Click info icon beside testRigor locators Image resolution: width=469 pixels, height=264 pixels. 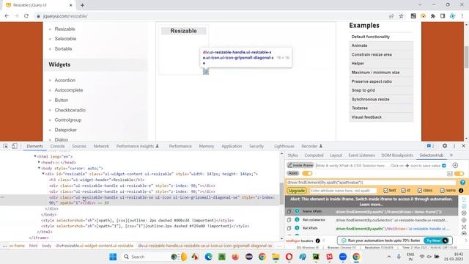click(317, 241)
